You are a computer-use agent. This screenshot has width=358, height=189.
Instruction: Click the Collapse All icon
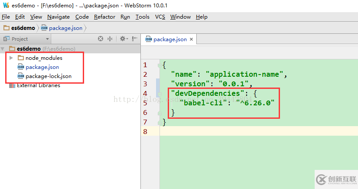pyautogui.click(x=110, y=39)
